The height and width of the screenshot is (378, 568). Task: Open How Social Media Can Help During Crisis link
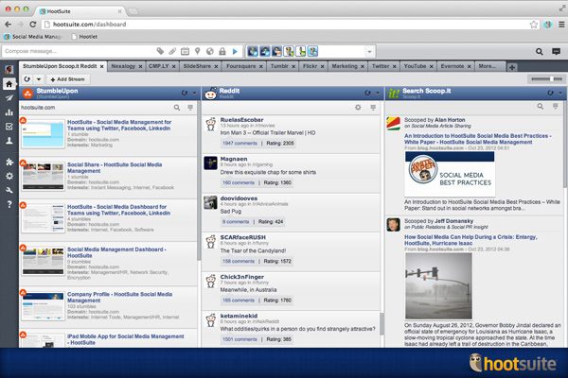(x=470, y=240)
